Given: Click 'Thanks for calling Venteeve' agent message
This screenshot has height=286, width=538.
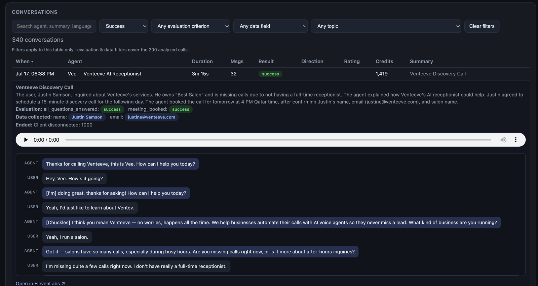Looking at the screenshot, I should click(x=120, y=164).
